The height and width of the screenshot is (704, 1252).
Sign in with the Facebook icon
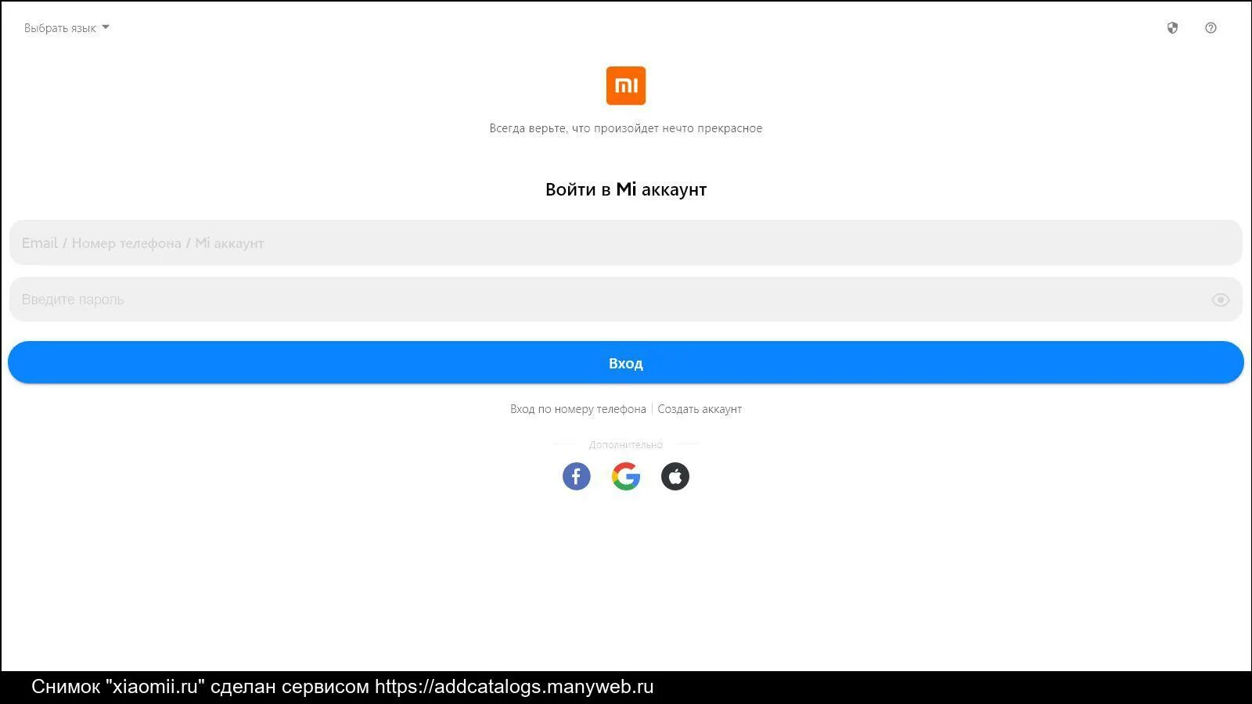[x=576, y=476]
